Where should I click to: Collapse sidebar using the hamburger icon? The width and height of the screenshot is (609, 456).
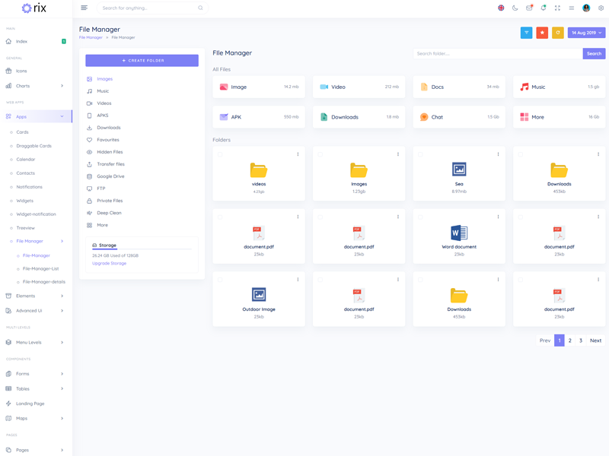(84, 8)
